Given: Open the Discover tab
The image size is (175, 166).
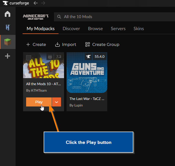Looking at the screenshot, I should 71,29.
